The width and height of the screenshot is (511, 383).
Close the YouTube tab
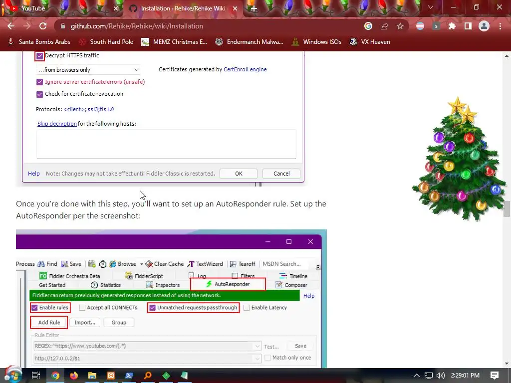point(116,9)
